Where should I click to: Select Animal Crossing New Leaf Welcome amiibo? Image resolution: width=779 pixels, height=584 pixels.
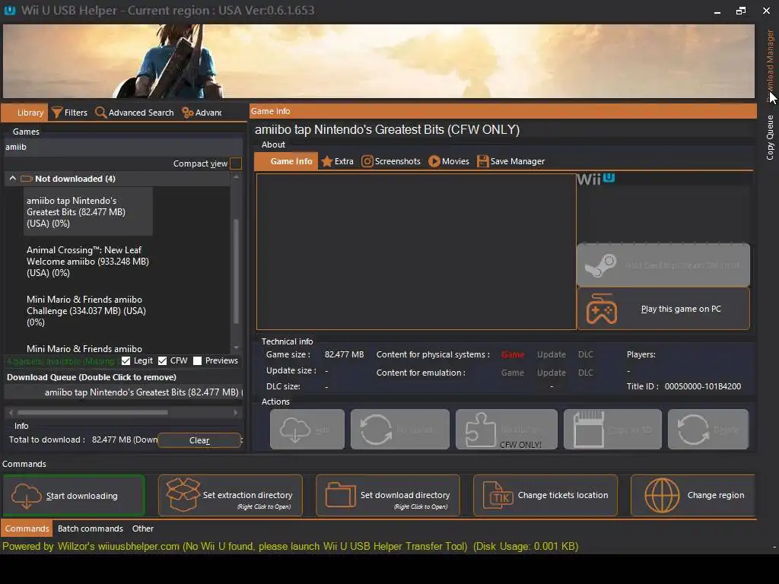(88, 262)
